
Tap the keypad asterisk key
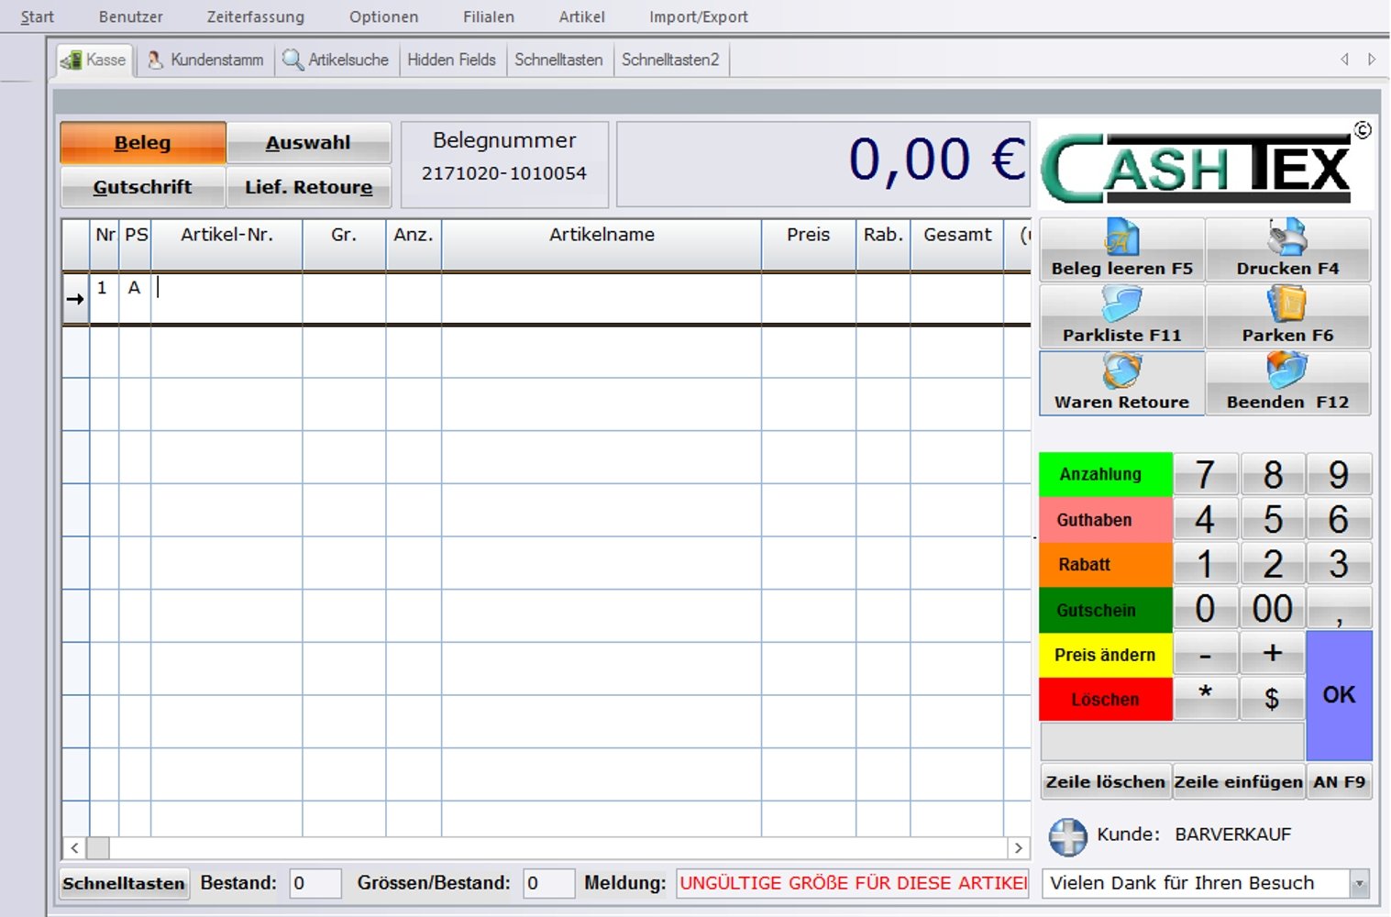(x=1206, y=698)
